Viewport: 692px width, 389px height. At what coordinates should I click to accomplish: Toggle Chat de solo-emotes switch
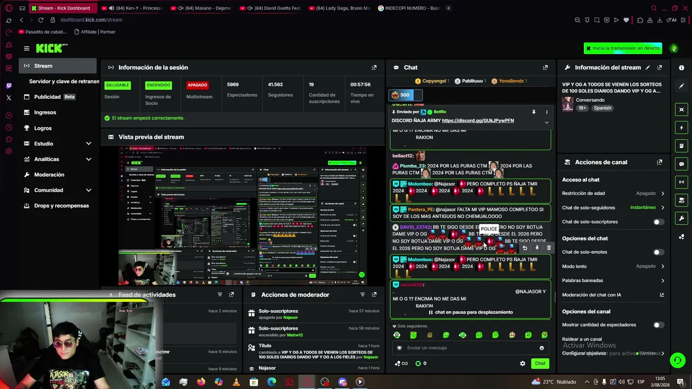coord(658,252)
